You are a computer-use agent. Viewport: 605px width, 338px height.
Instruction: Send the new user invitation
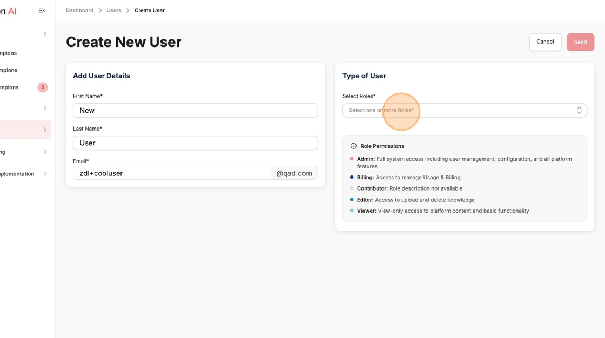tap(580, 42)
